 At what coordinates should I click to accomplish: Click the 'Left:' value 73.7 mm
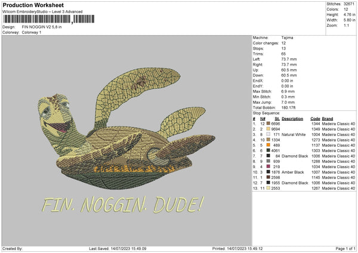click(289, 59)
